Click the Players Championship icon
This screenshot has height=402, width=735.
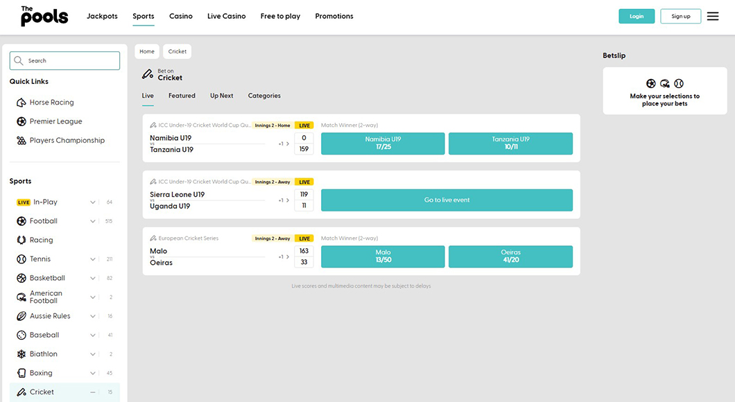pos(21,140)
